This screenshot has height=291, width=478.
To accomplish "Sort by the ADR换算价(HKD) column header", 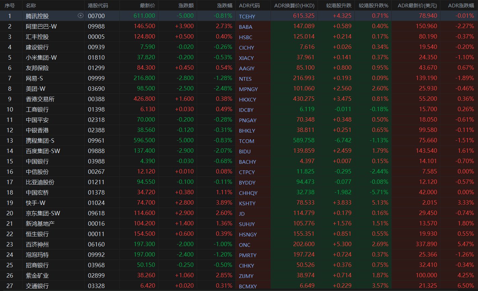I will click(x=294, y=5).
